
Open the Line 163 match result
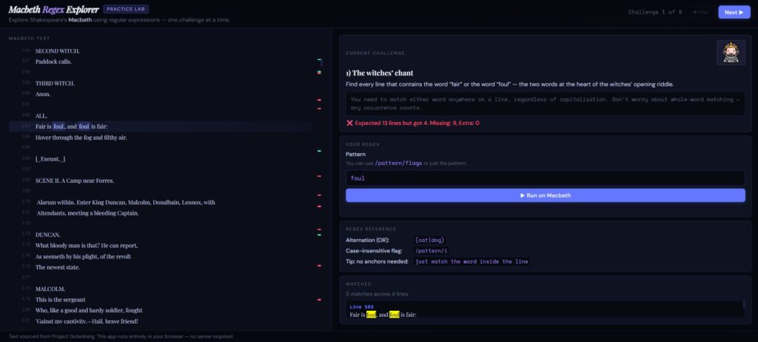[x=546, y=311]
